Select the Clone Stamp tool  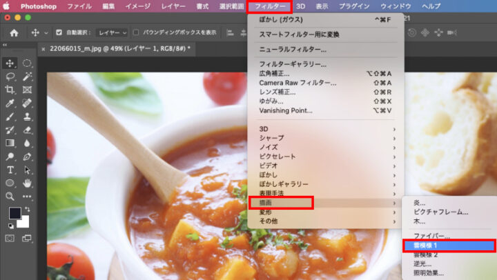tap(27, 117)
